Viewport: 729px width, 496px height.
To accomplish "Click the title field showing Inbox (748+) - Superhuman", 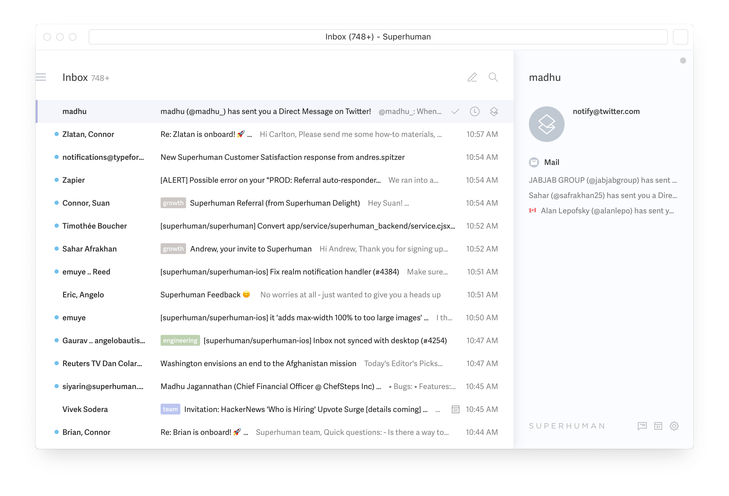I will [x=378, y=37].
